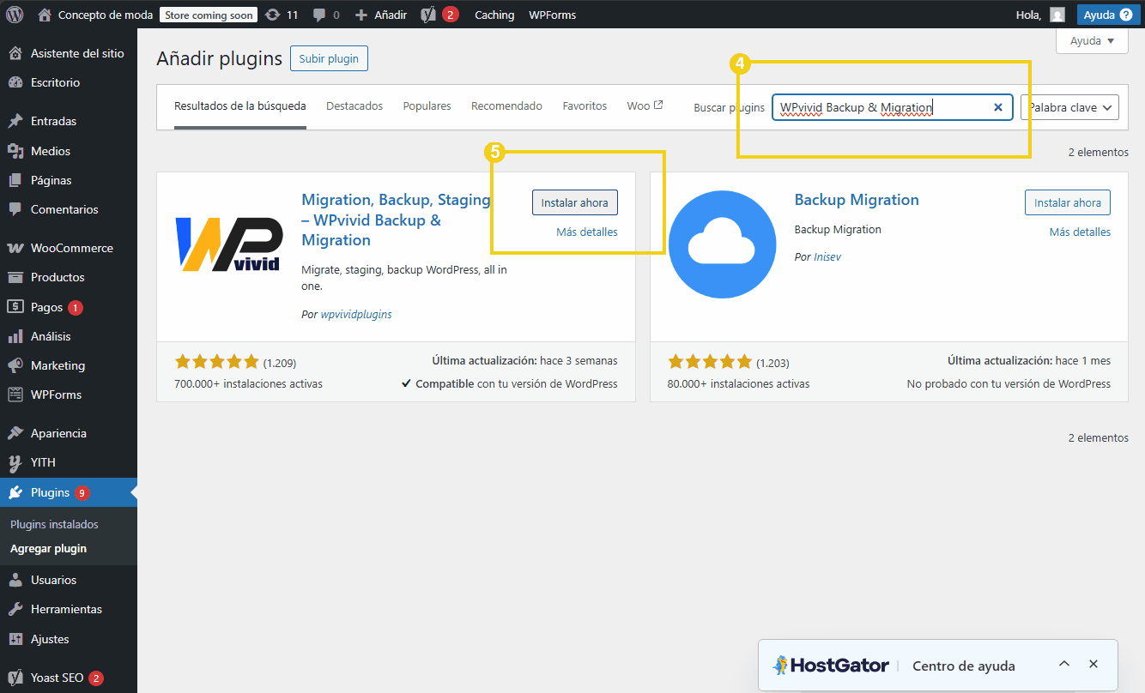The height and width of the screenshot is (693, 1145).
Task: Open the user avatar next to Hola
Action: pos(1057,15)
